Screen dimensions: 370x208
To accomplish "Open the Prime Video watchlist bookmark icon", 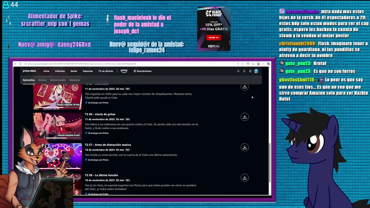I will 250,71.
